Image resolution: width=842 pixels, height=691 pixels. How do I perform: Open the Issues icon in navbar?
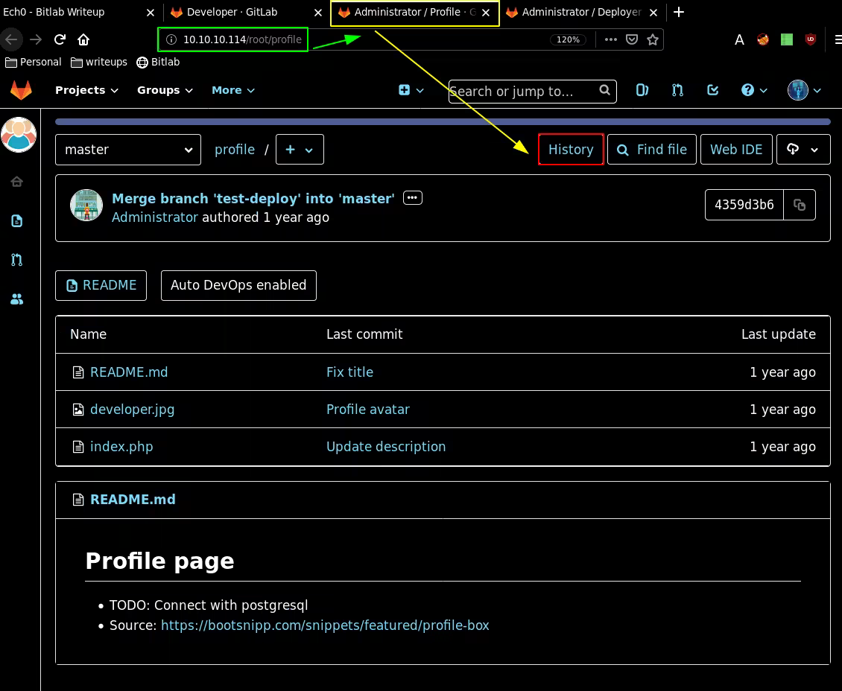pyautogui.click(x=642, y=90)
